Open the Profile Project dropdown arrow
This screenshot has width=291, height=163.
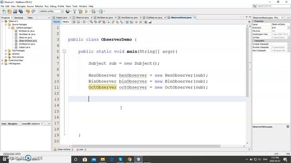click(x=105, y=11)
